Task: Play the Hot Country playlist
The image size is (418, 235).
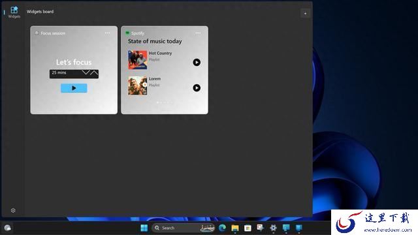Action: 197,63
